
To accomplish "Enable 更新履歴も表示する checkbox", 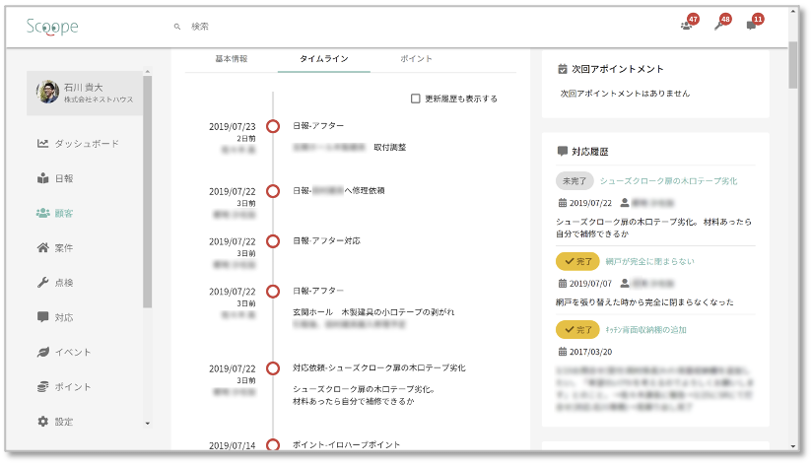I will point(415,99).
